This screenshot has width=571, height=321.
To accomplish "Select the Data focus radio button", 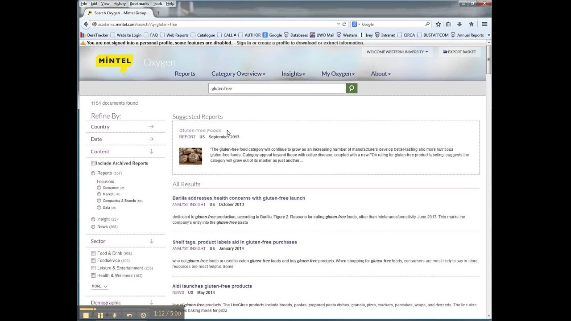I will tap(99, 207).
